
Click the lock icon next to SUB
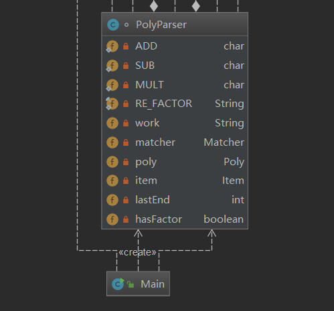(x=126, y=66)
